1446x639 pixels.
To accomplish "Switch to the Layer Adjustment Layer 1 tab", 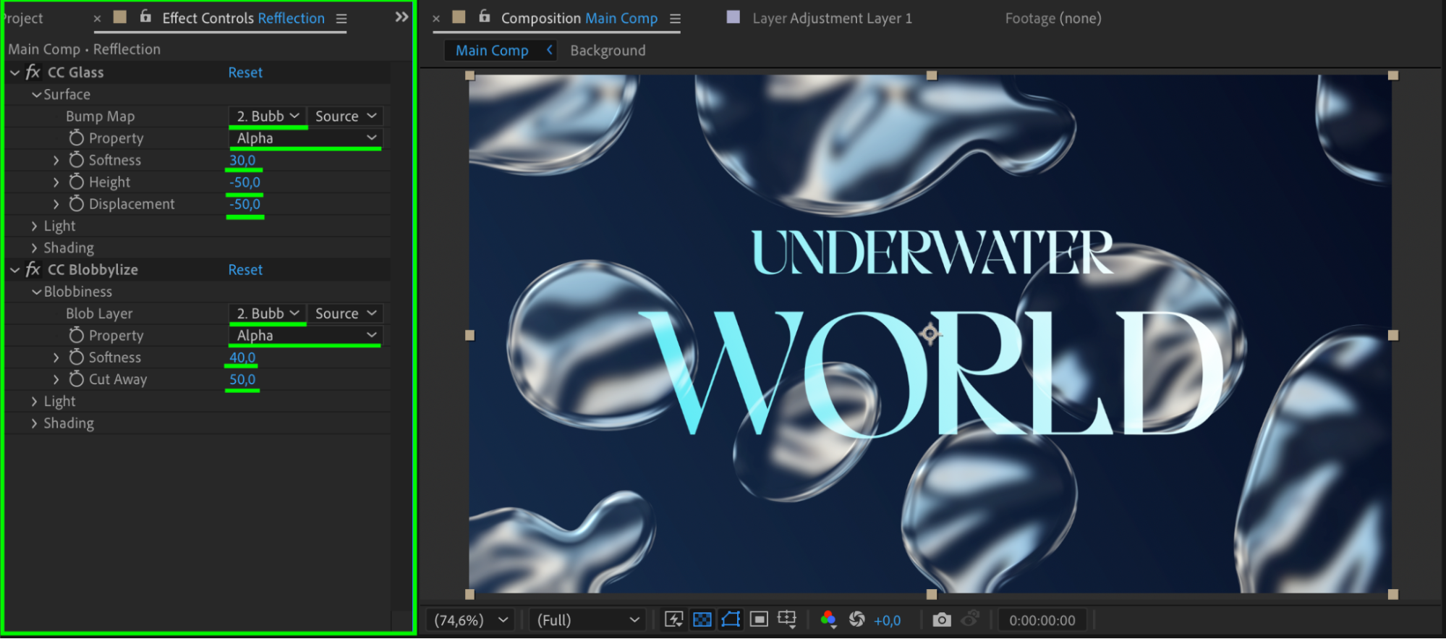I will click(831, 18).
